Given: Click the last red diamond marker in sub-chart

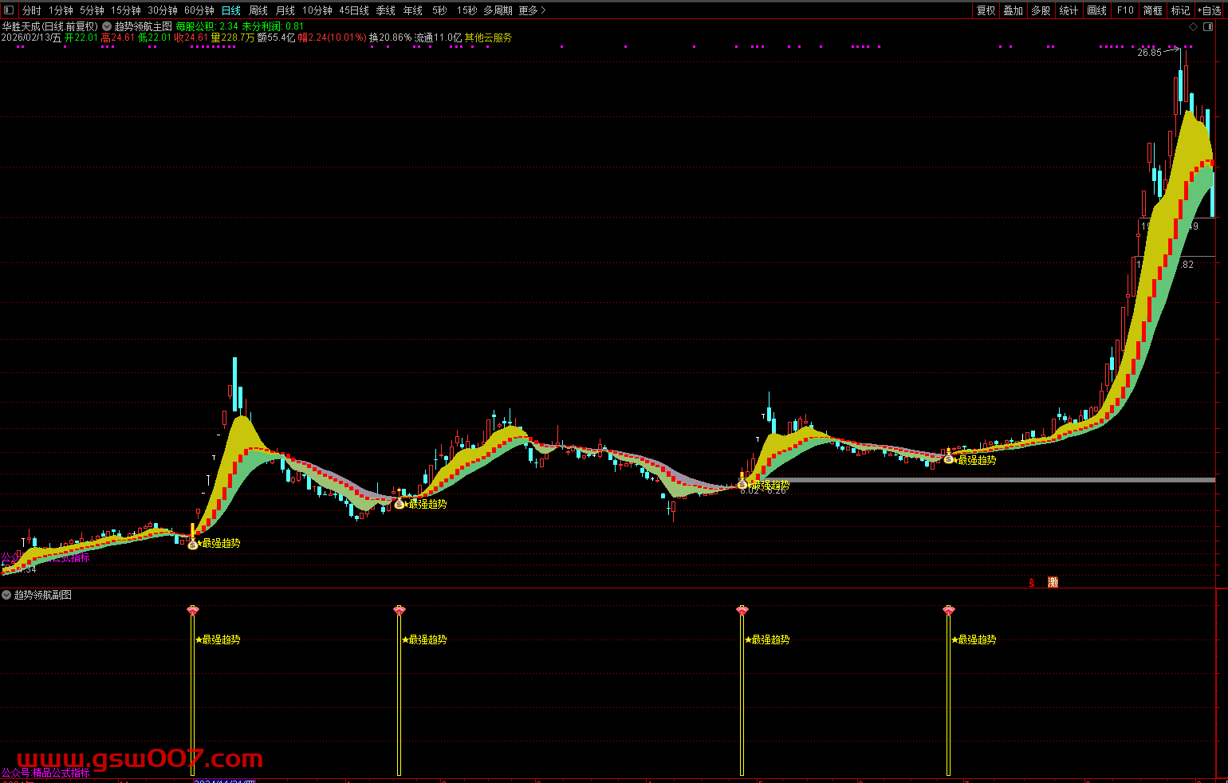Looking at the screenshot, I should click(948, 611).
